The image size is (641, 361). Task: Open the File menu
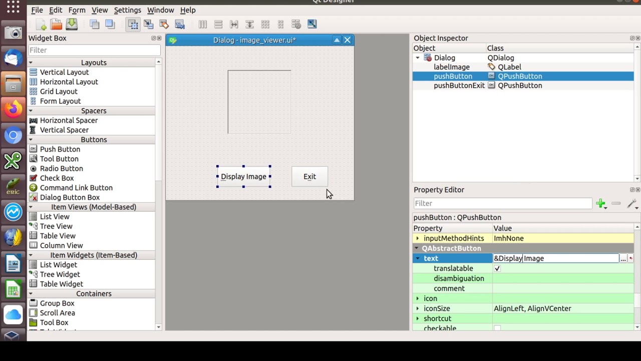(x=37, y=10)
